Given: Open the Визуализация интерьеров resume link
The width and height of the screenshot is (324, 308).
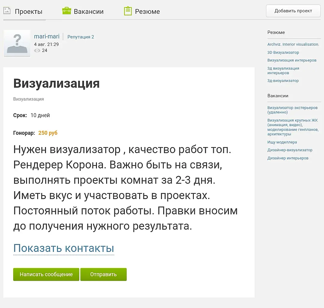Looking at the screenshot, I should click(x=292, y=60).
